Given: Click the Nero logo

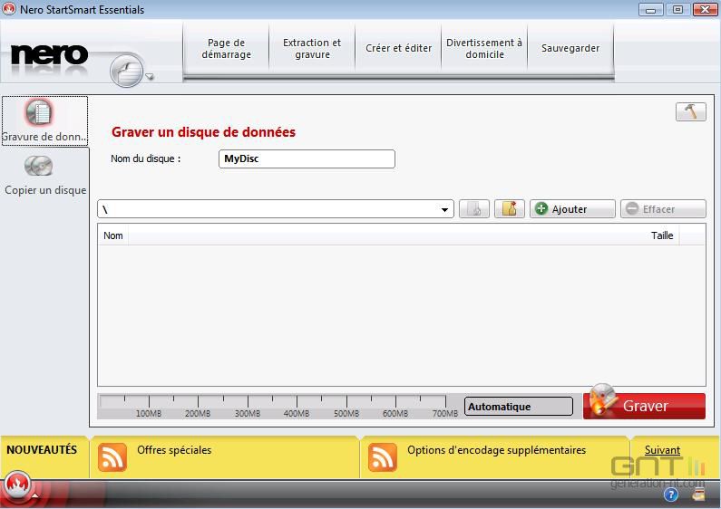Looking at the screenshot, I should pos(49,55).
